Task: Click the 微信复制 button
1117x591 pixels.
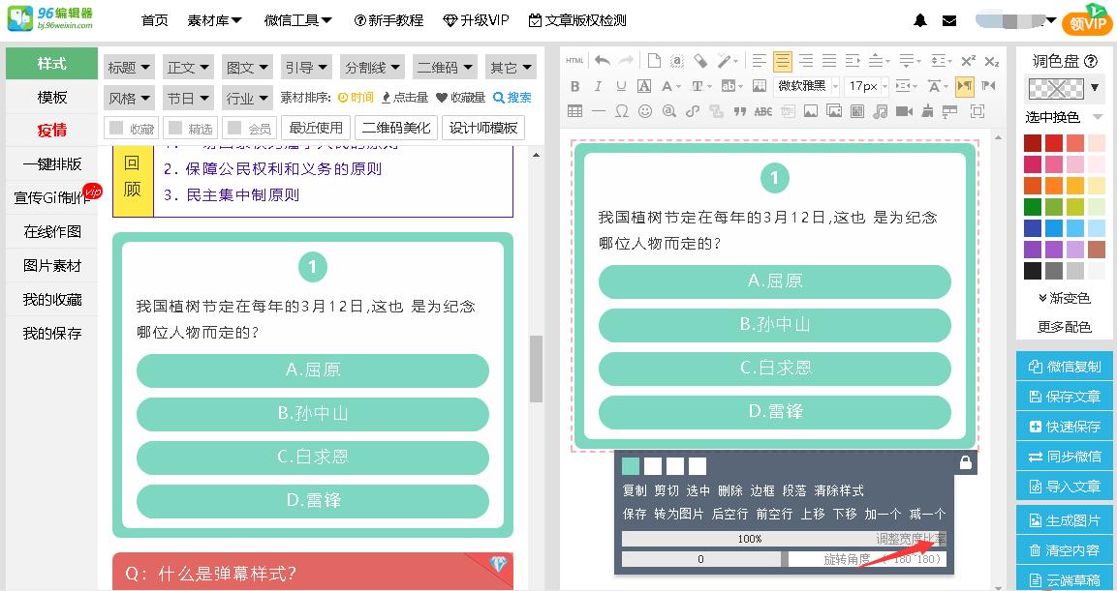Action: pos(1063,365)
